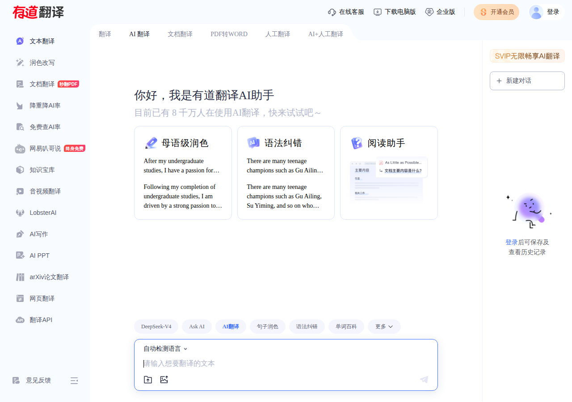Switch to the 人工翻译 tab
The width and height of the screenshot is (572, 402).
point(278,34)
